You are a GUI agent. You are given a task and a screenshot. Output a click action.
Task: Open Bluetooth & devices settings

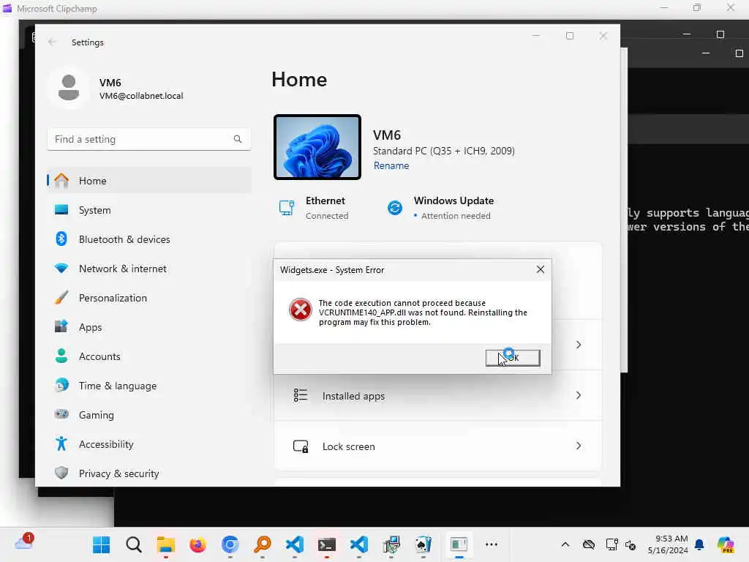pos(149,239)
